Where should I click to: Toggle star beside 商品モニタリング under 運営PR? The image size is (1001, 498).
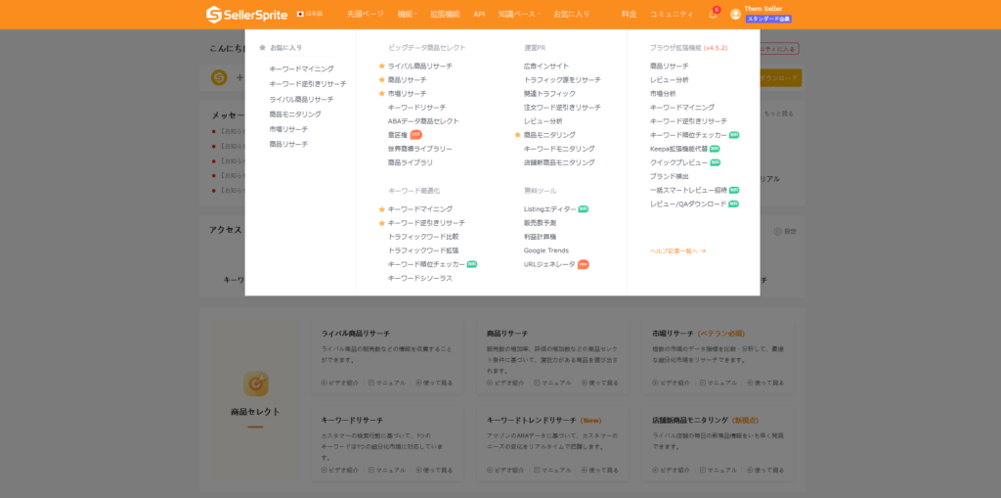click(518, 135)
